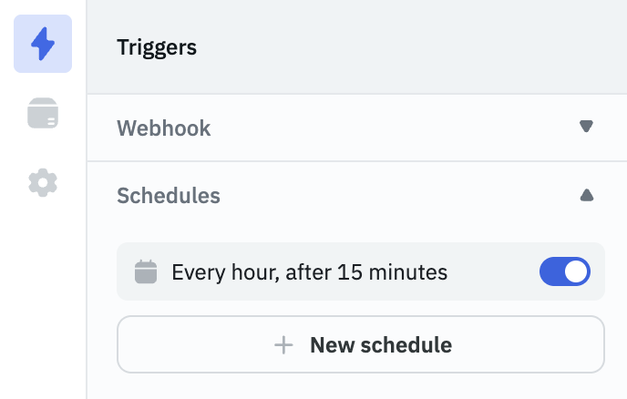Image resolution: width=627 pixels, height=399 pixels.
Task: Open the "Every hour, after 15 minutes" schedule
Action: point(310,271)
